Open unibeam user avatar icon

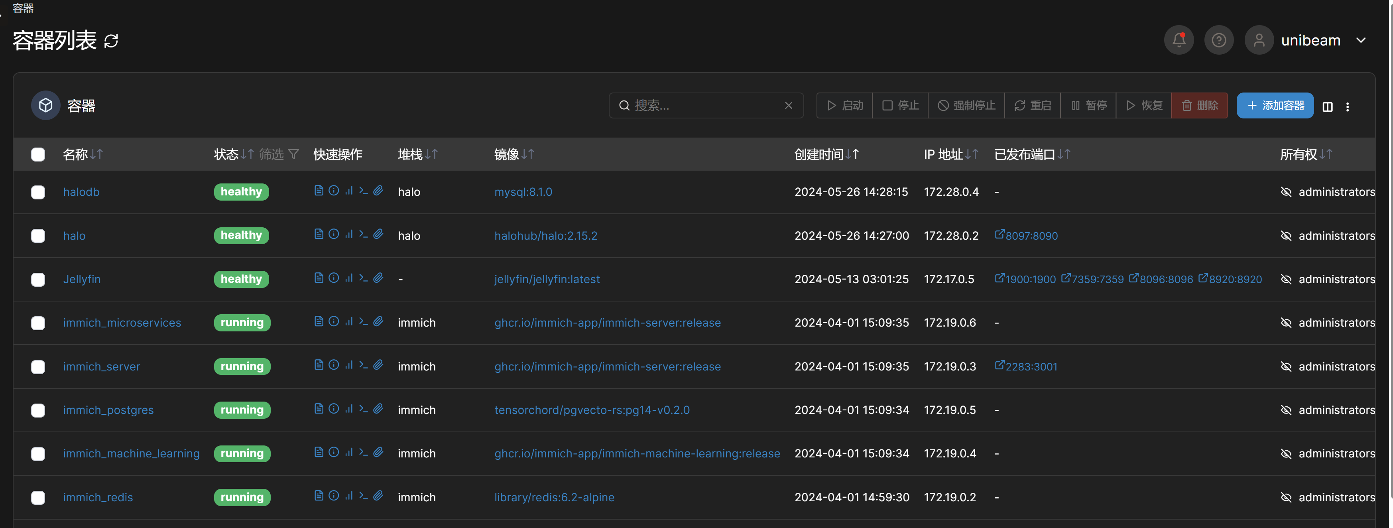click(x=1259, y=40)
